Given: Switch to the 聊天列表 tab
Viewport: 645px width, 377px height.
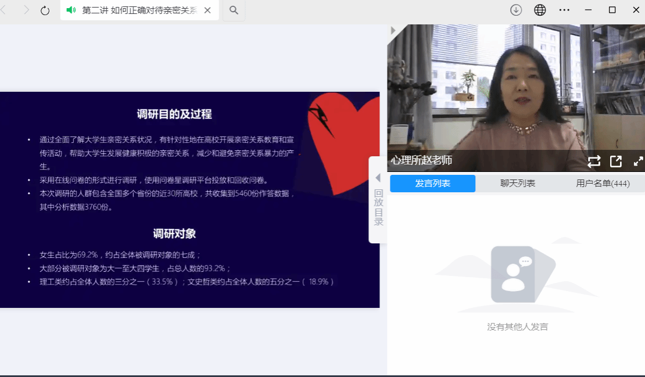Looking at the screenshot, I should point(518,184).
